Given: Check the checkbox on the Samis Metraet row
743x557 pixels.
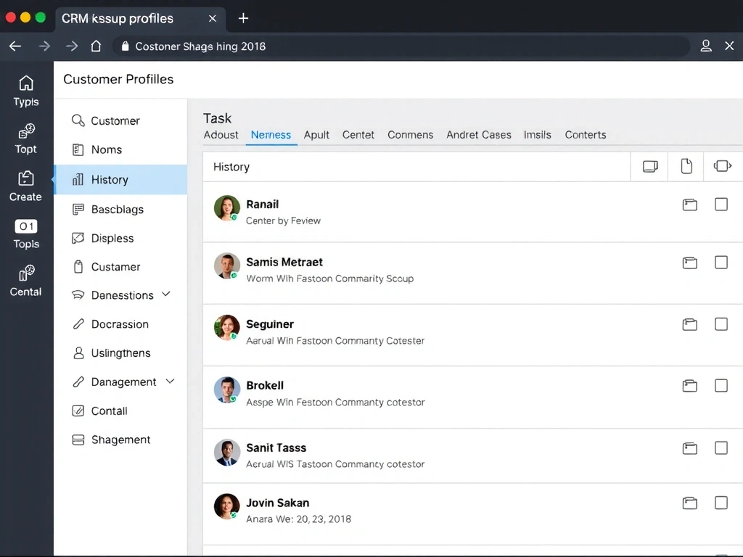Looking at the screenshot, I should [x=721, y=263].
